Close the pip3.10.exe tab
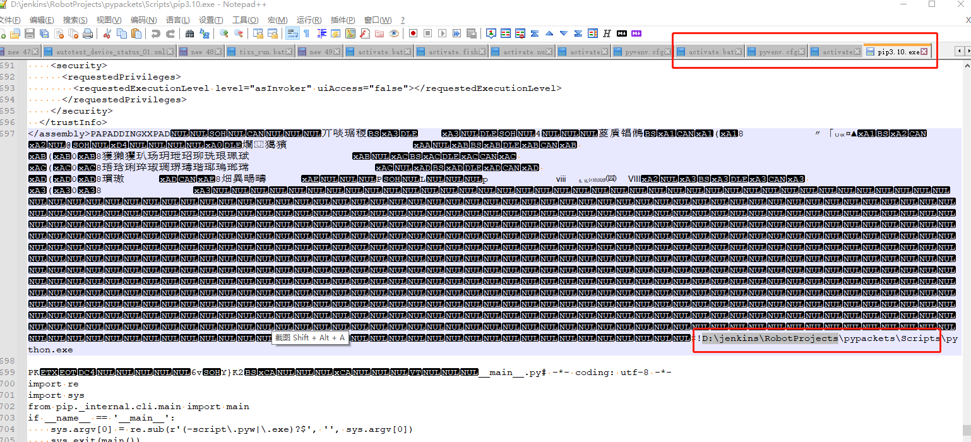Viewport: 971px width, 442px height. [924, 51]
